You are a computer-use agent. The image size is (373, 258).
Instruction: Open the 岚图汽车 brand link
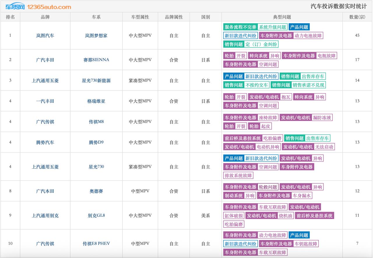coord(45,36)
